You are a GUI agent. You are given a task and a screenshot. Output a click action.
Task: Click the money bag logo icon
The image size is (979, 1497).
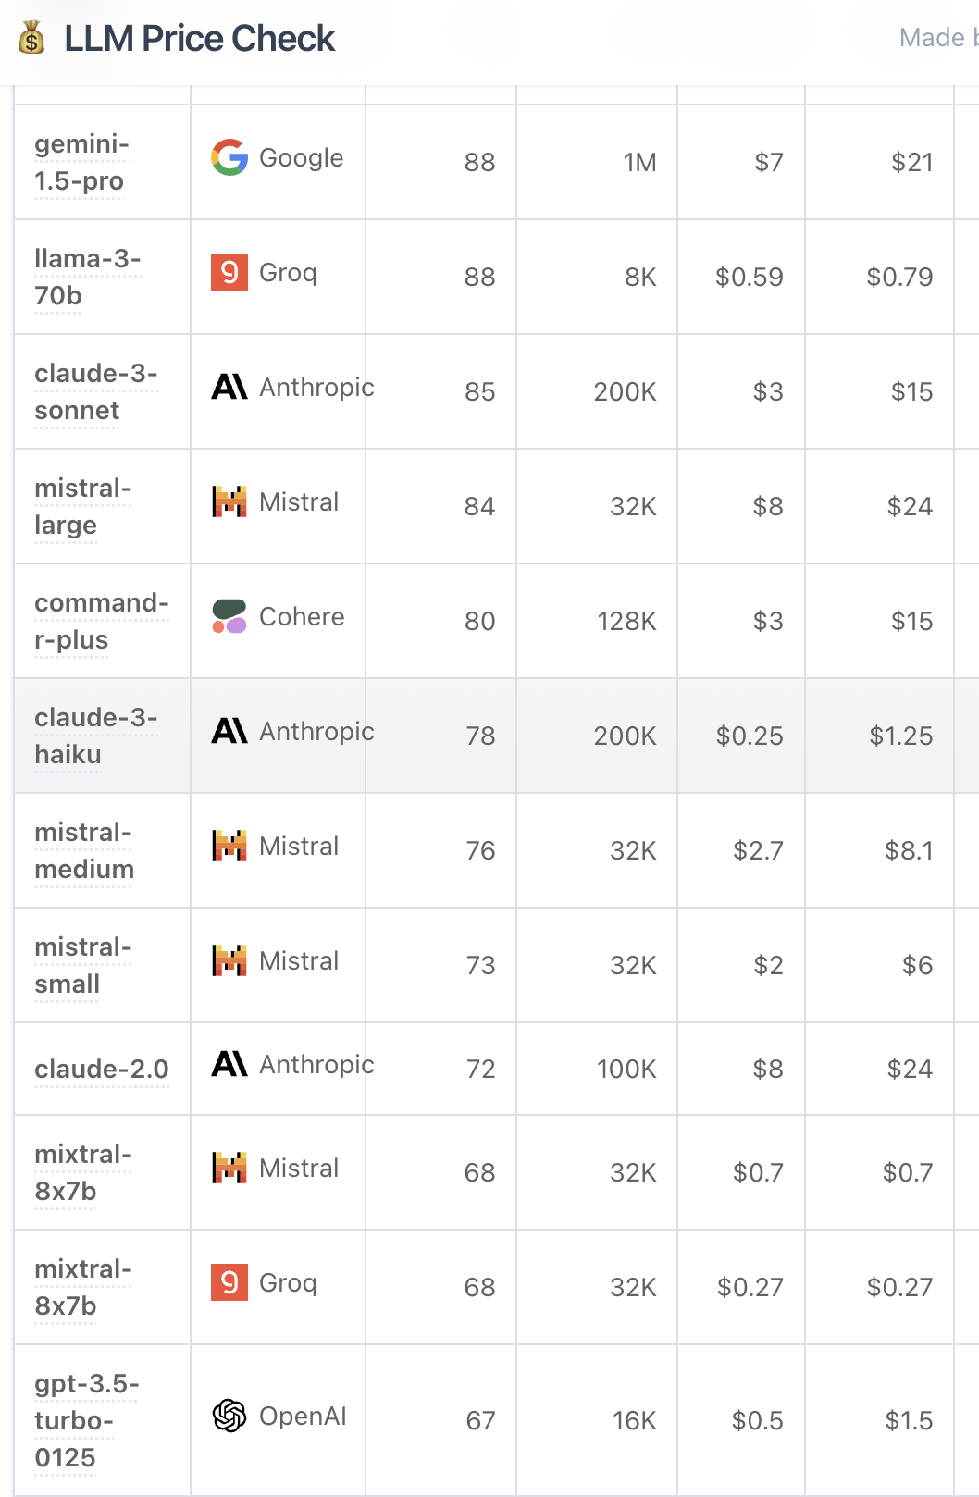(31, 38)
